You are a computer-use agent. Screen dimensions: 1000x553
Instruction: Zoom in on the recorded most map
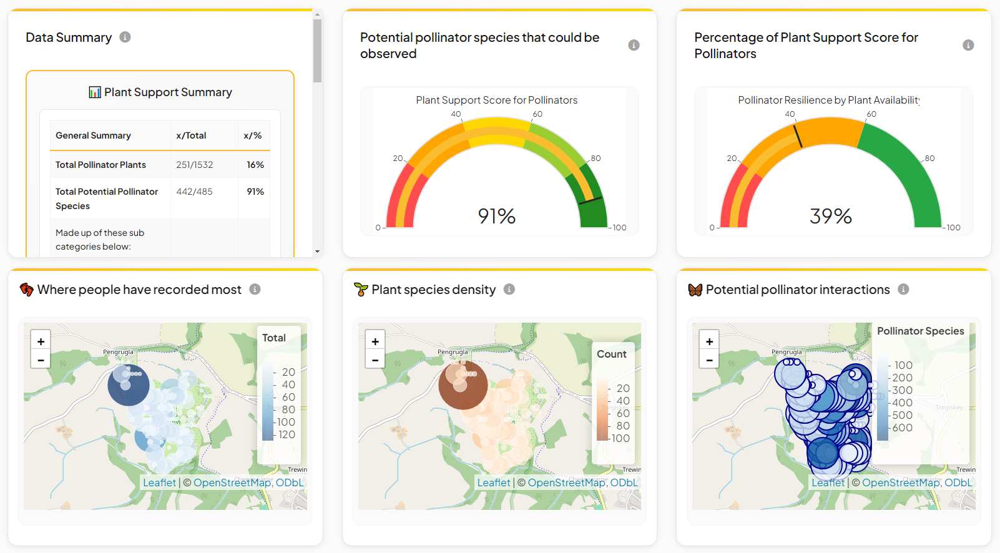point(41,341)
